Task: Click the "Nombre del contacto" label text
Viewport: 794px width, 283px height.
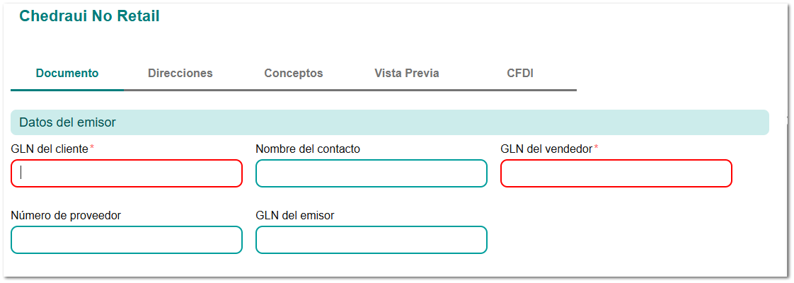Action: [308, 149]
